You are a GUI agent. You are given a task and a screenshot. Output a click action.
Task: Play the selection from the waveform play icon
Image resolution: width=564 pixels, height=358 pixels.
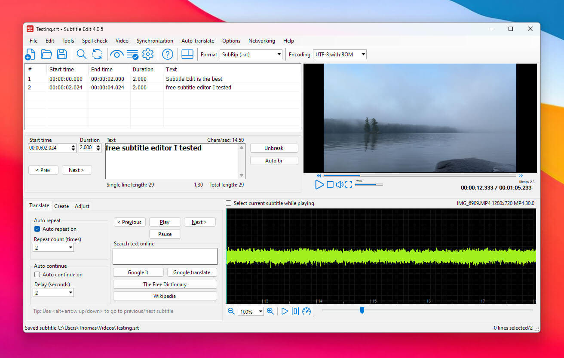coord(285,311)
